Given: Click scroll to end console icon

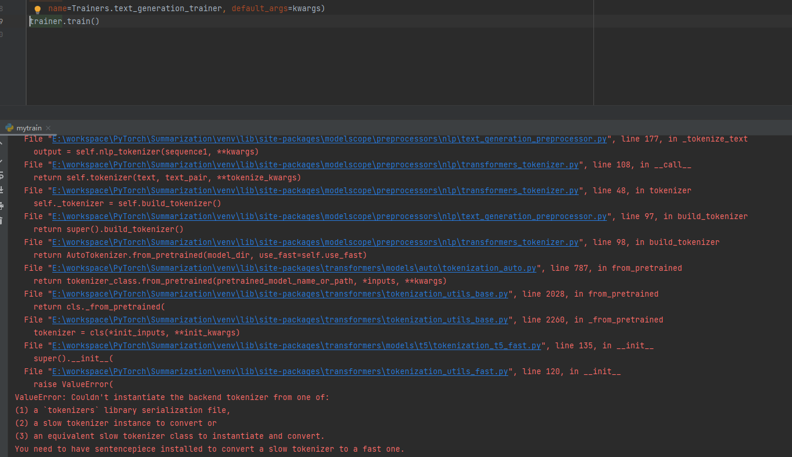Looking at the screenshot, I should pyautogui.click(x=1, y=190).
